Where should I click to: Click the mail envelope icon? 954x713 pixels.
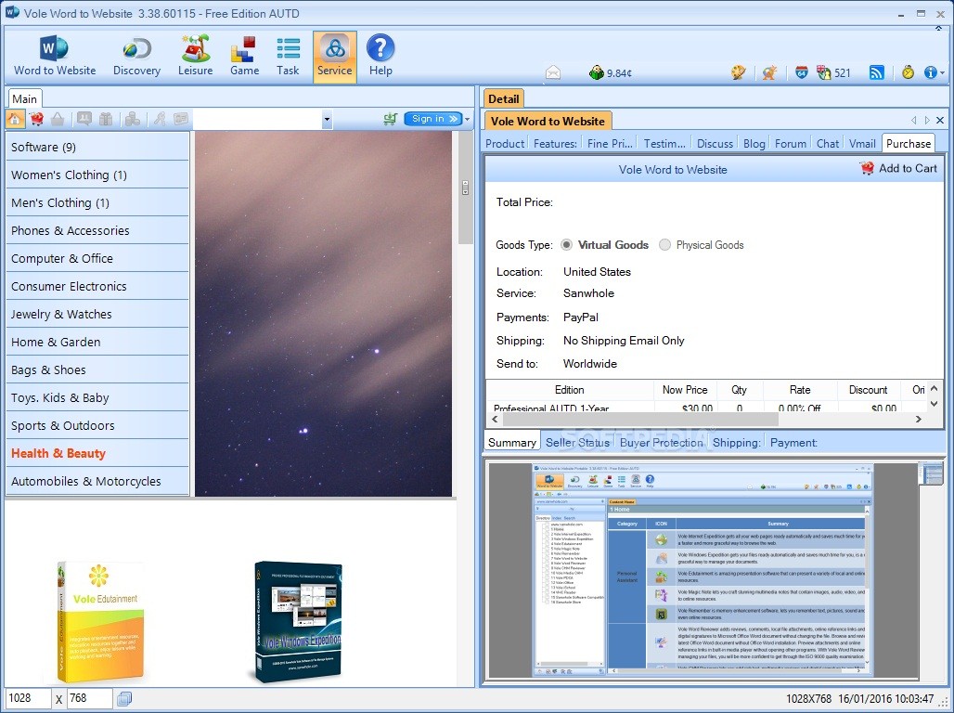[x=552, y=73]
